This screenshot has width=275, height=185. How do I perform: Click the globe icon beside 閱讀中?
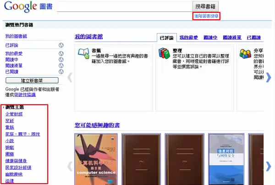[x=61, y=60]
